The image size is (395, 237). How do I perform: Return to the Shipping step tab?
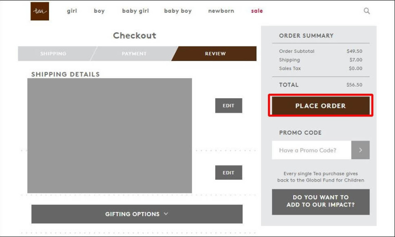click(x=54, y=54)
